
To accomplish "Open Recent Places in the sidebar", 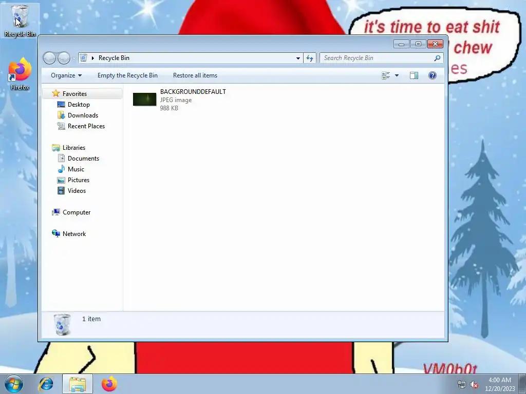I will pyautogui.click(x=86, y=126).
